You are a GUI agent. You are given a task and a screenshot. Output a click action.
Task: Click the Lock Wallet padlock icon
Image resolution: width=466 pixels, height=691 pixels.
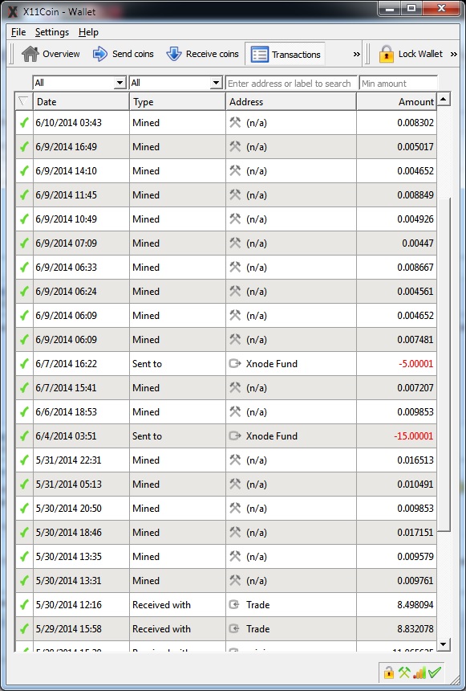[387, 54]
